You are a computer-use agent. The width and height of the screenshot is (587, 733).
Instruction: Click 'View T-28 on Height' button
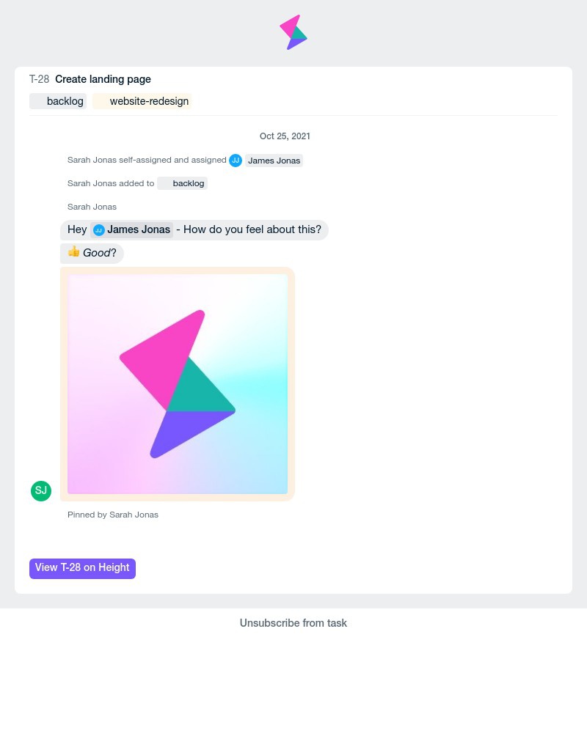click(x=82, y=568)
